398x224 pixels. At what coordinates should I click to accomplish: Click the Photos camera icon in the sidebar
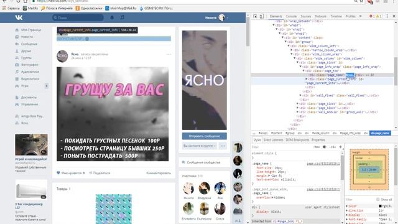(17, 65)
